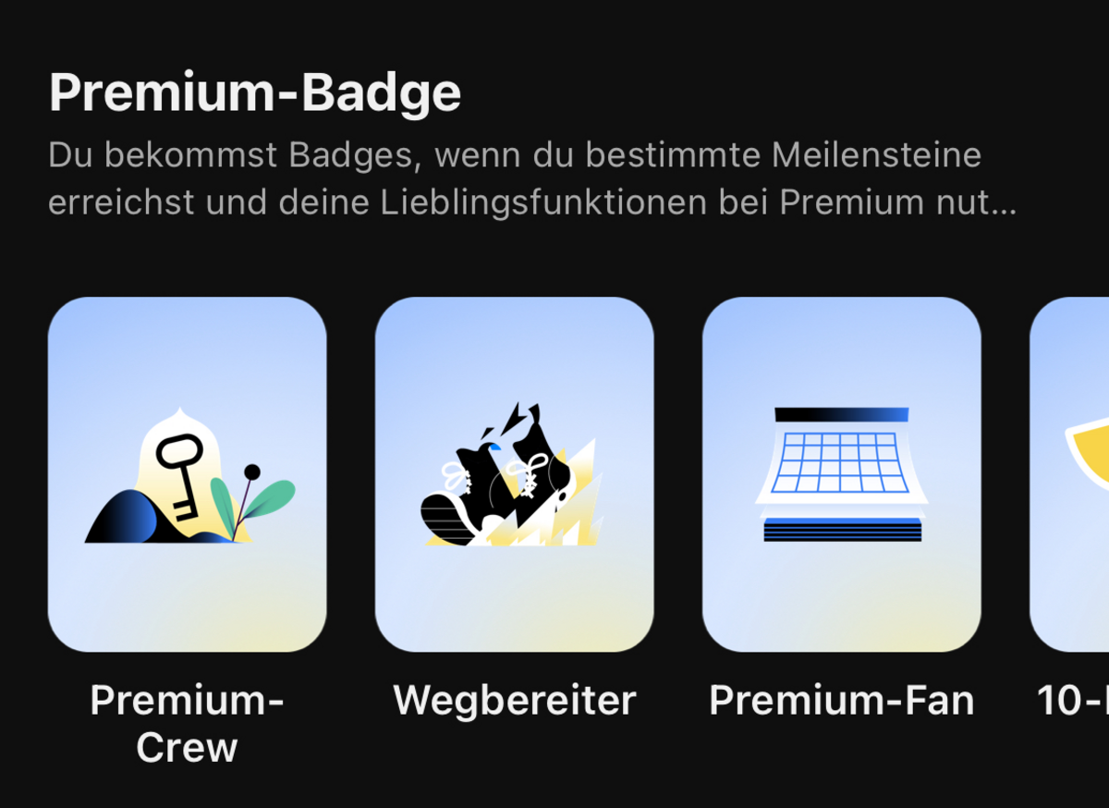This screenshot has height=808, width=1109.
Task: Click the Premium-Badge section heading
Action: 255,92
